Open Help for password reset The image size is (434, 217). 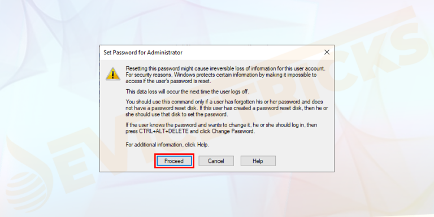(258, 161)
